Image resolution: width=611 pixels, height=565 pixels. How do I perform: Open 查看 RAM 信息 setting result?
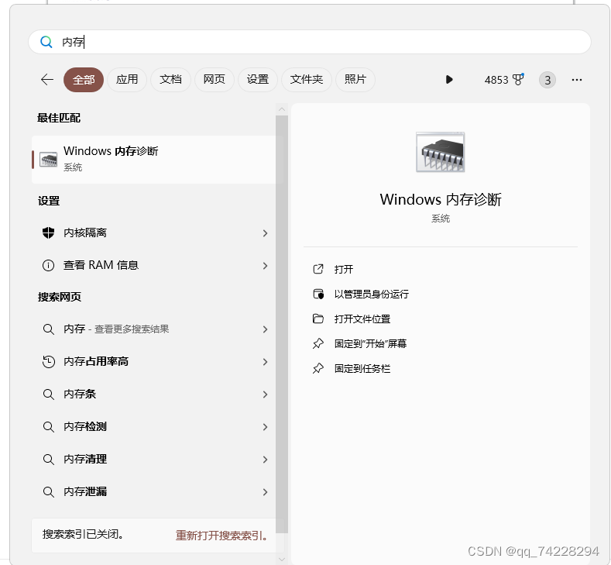tap(155, 266)
